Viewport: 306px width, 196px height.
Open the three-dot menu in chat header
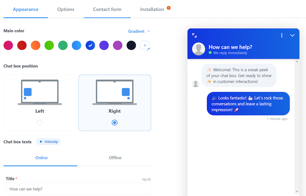[x=281, y=35]
